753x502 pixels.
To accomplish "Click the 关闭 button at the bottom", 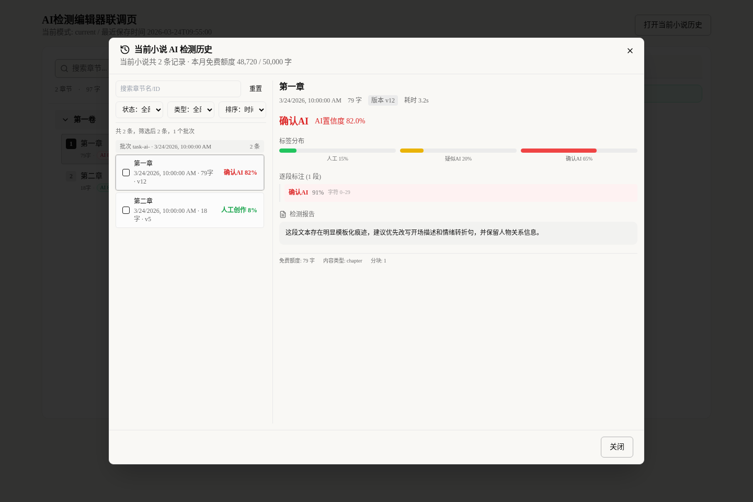I will (x=617, y=447).
